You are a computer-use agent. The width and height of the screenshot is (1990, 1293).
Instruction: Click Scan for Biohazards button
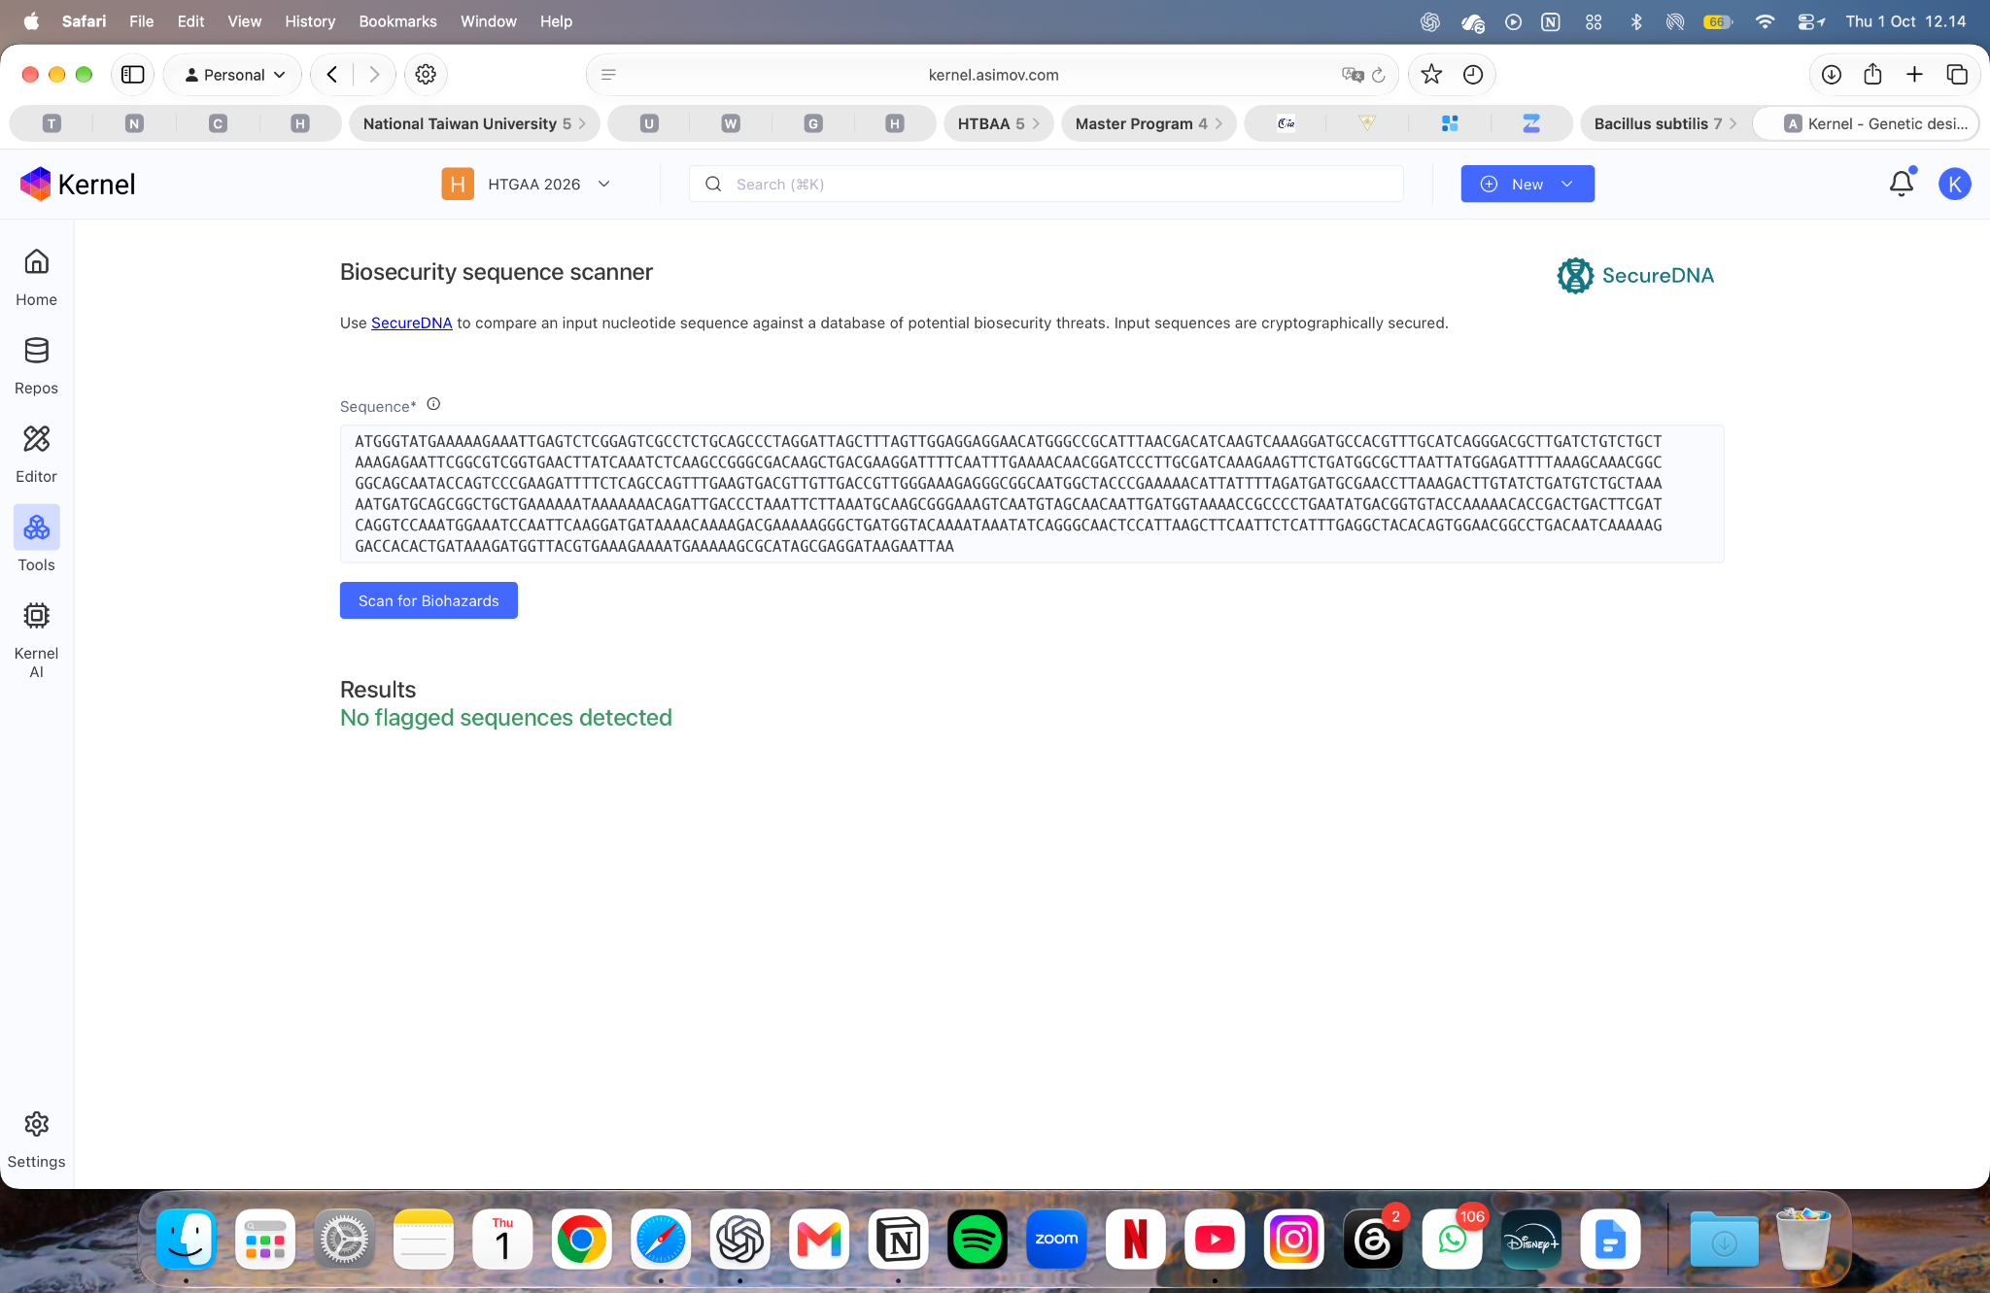(x=429, y=600)
